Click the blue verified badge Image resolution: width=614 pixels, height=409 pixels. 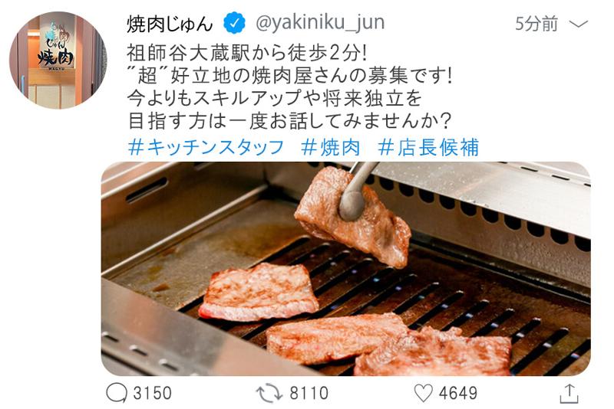[234, 23]
